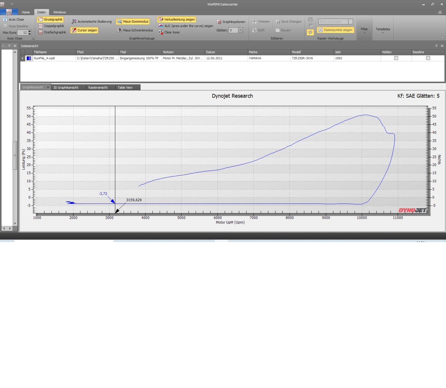Increase the Max Runs stepper value

click(x=30, y=31)
